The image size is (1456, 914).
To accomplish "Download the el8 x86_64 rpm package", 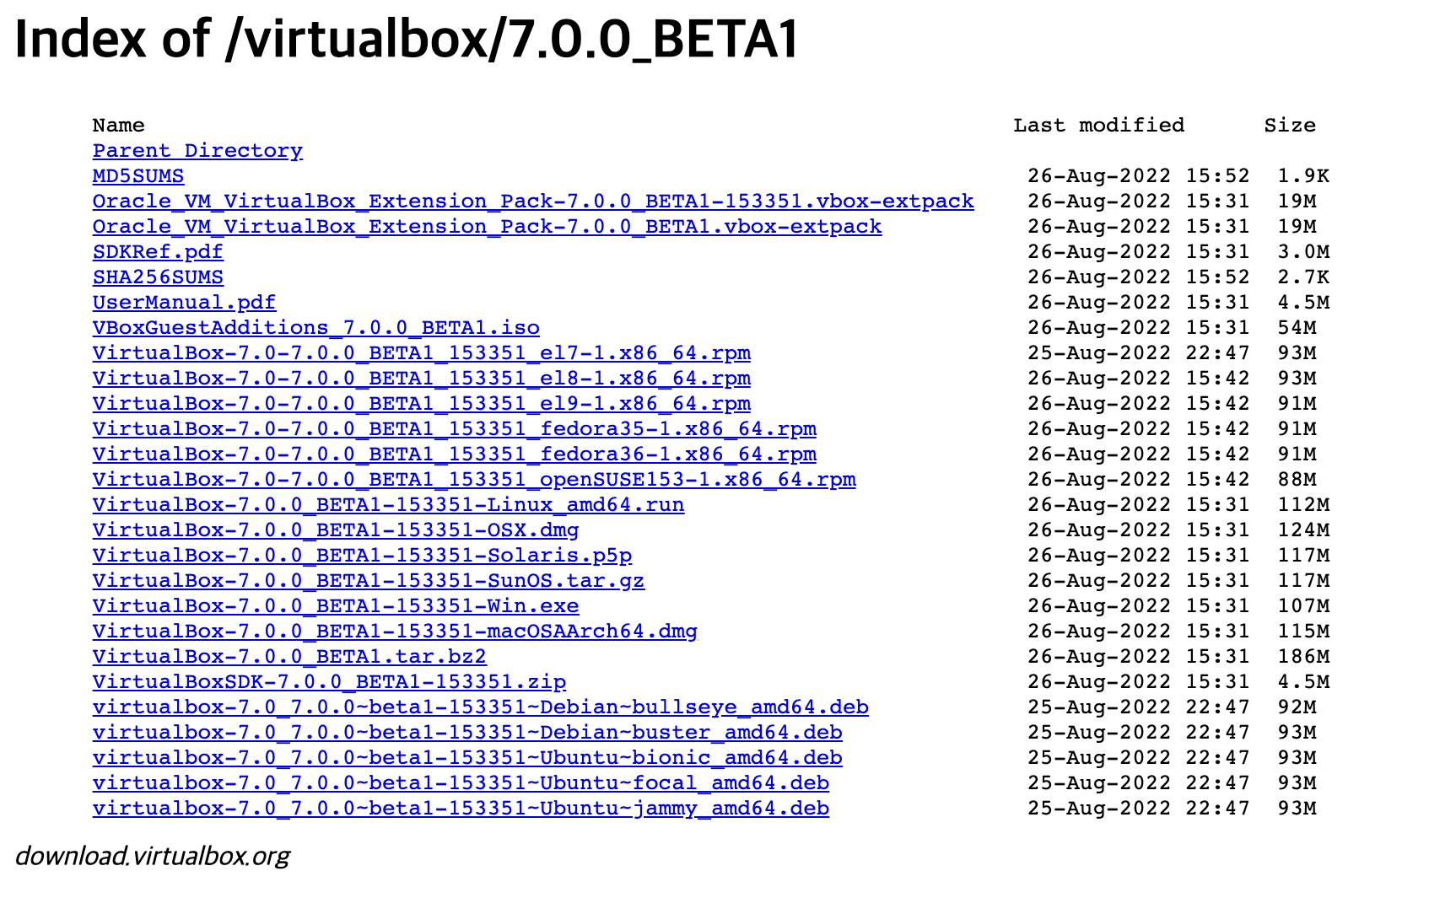I will (422, 379).
